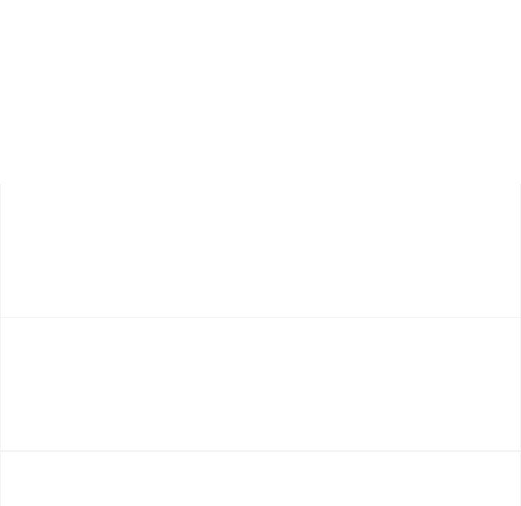Click divider line between first and second rows

(x=260, y=317)
